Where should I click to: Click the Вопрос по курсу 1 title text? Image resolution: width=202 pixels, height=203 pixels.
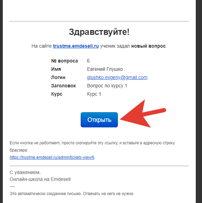coord(107,86)
